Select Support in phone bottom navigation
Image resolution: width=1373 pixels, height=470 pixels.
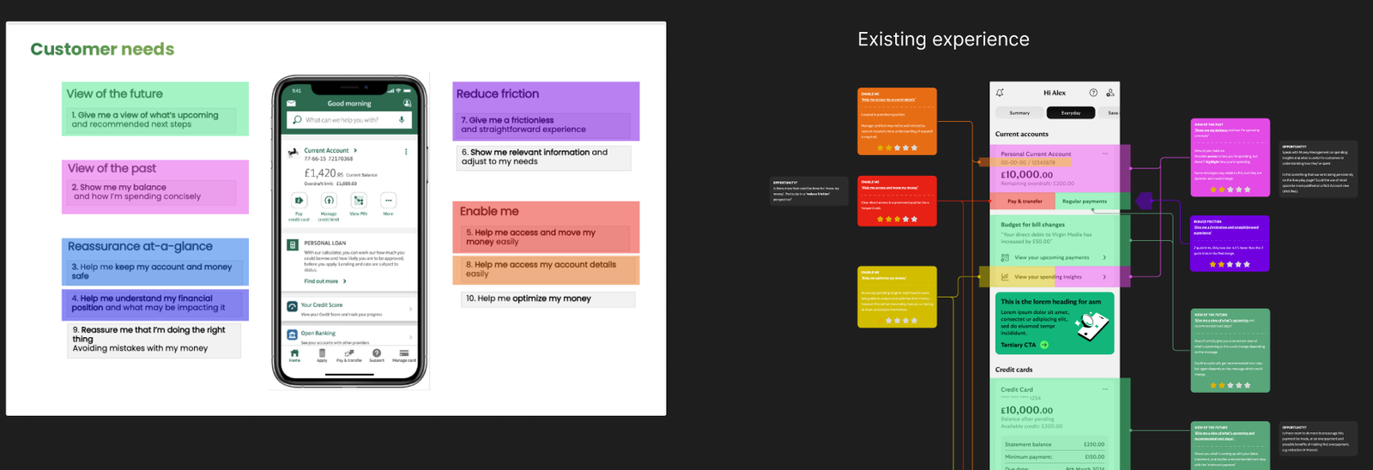click(377, 355)
